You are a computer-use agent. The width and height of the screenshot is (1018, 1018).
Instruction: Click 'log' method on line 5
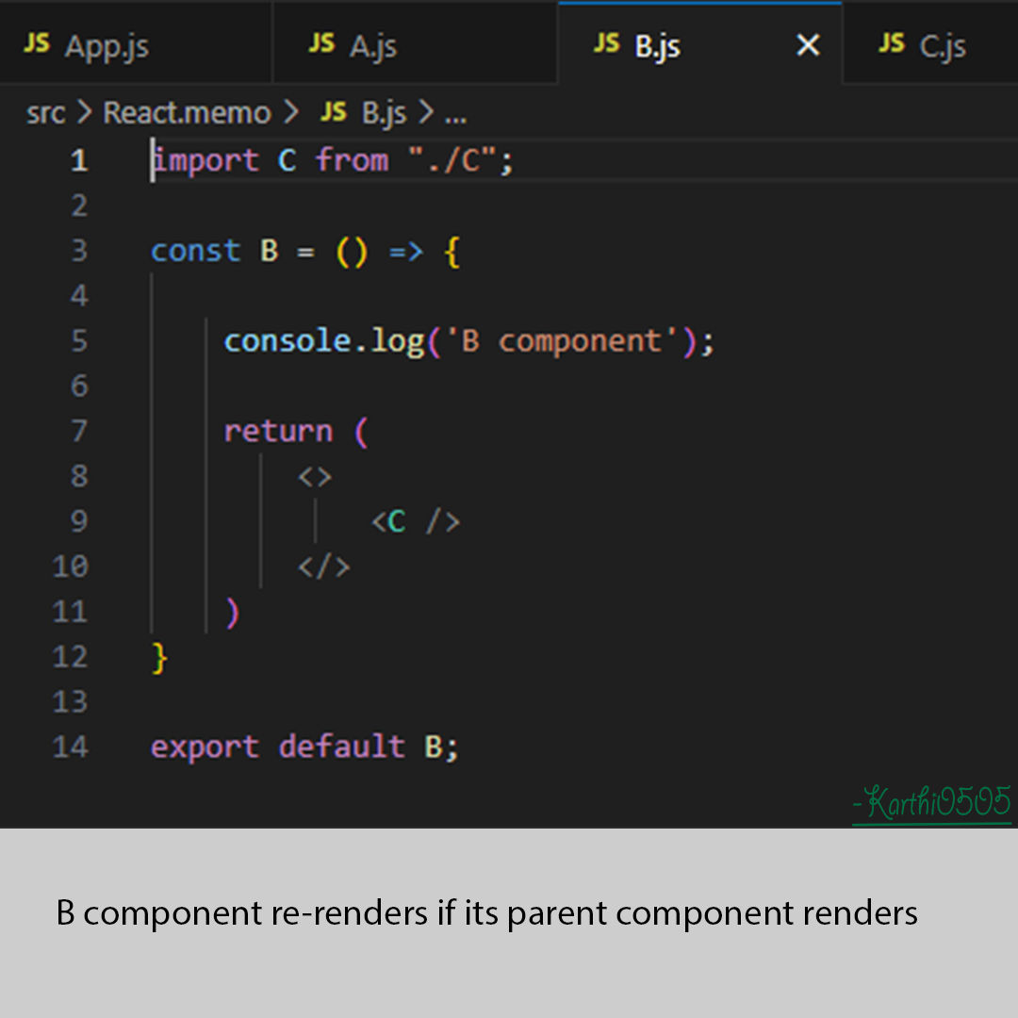coord(398,342)
